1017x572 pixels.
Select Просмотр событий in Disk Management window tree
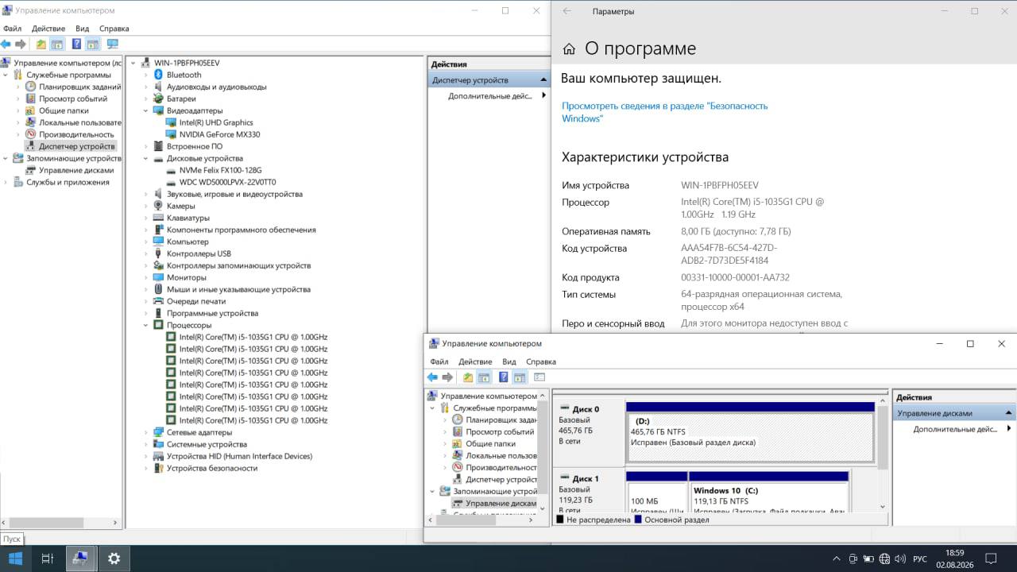[x=500, y=431]
